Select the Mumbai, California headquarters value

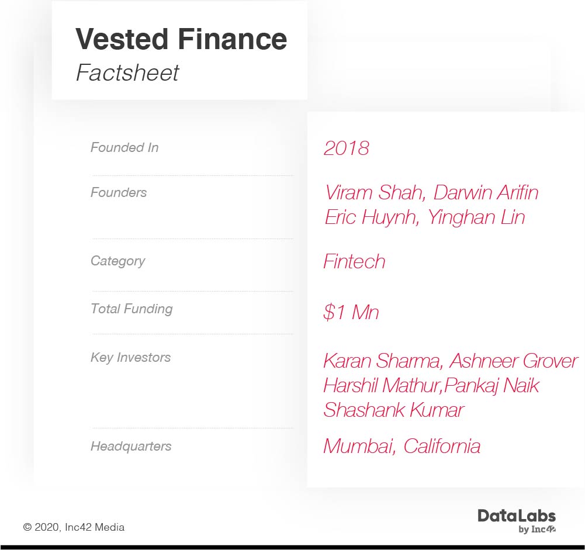[x=402, y=447]
